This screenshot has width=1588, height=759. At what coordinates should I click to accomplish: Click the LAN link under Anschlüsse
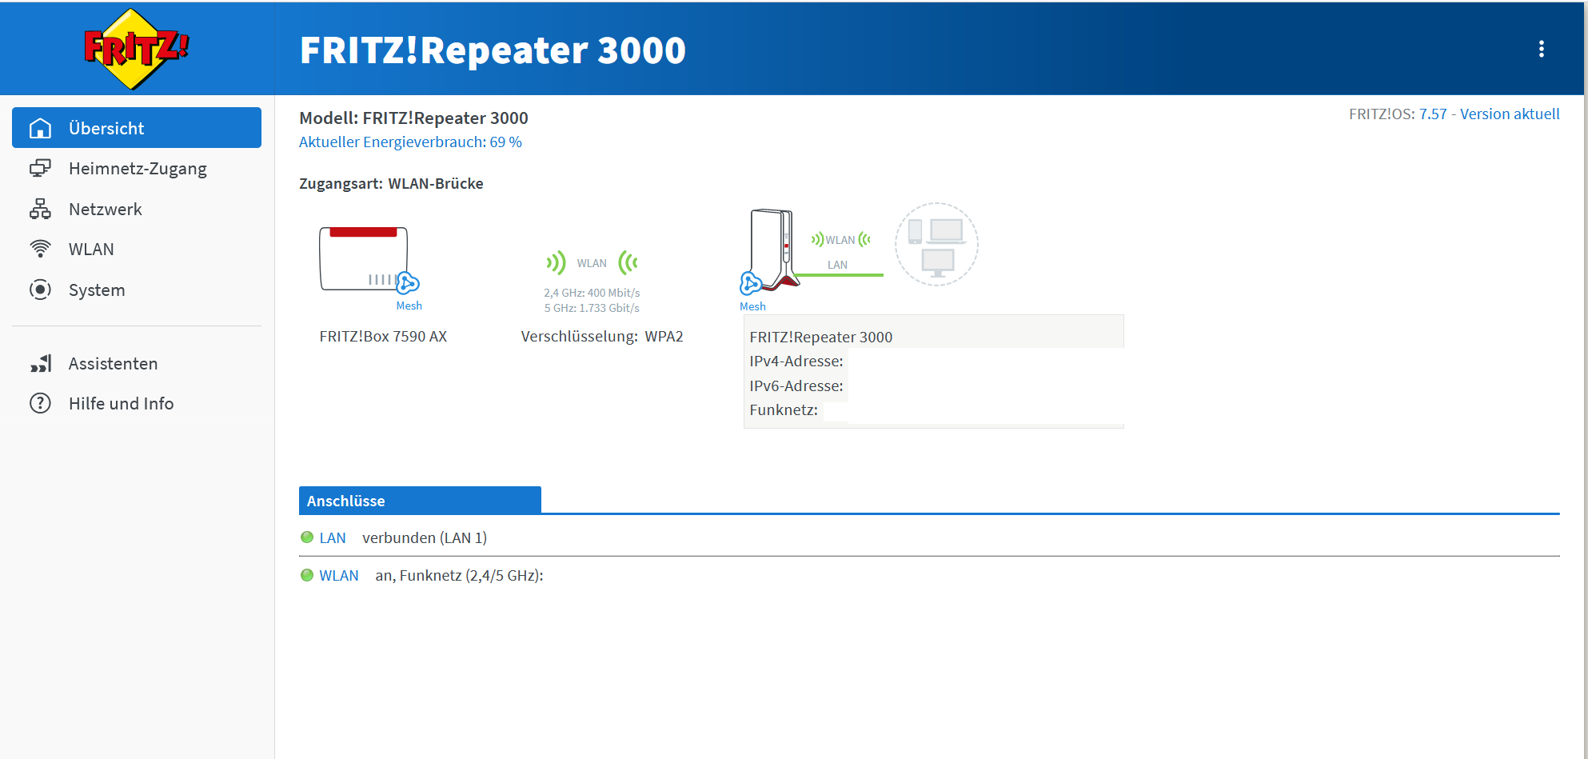click(333, 537)
